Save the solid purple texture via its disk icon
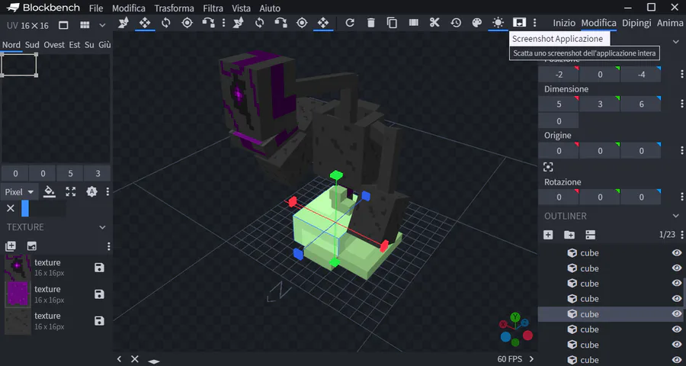Screen dimensions: 686x366 99,294
